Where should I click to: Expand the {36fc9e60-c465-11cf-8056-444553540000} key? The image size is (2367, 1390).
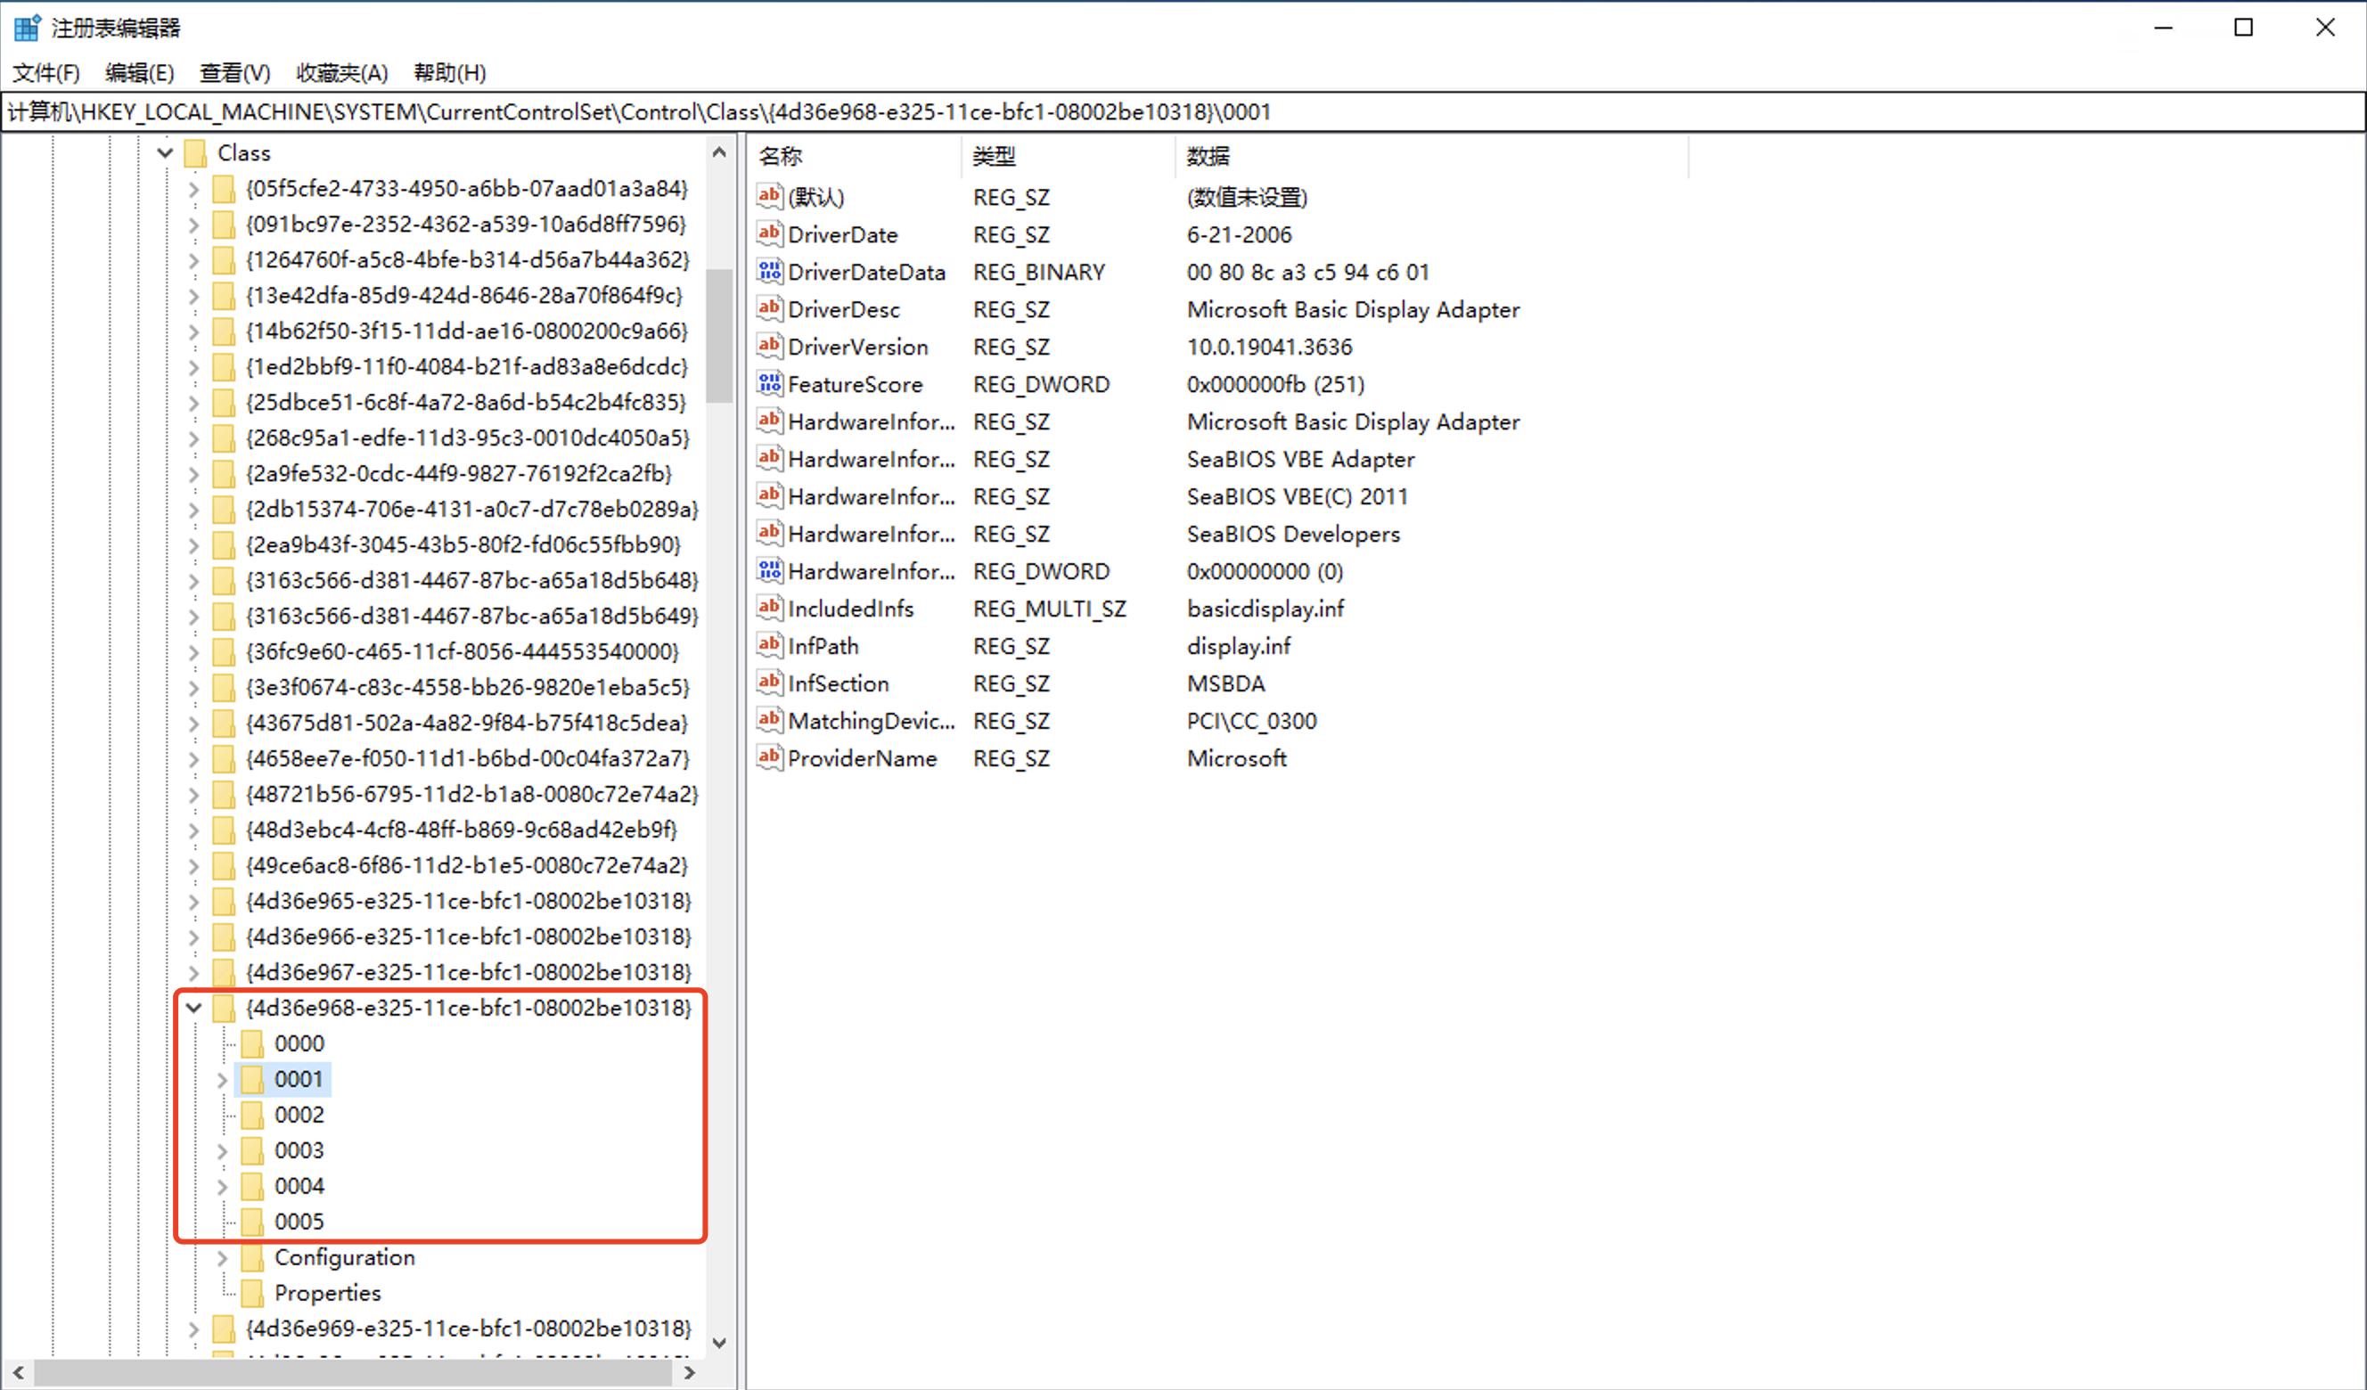pos(193,653)
